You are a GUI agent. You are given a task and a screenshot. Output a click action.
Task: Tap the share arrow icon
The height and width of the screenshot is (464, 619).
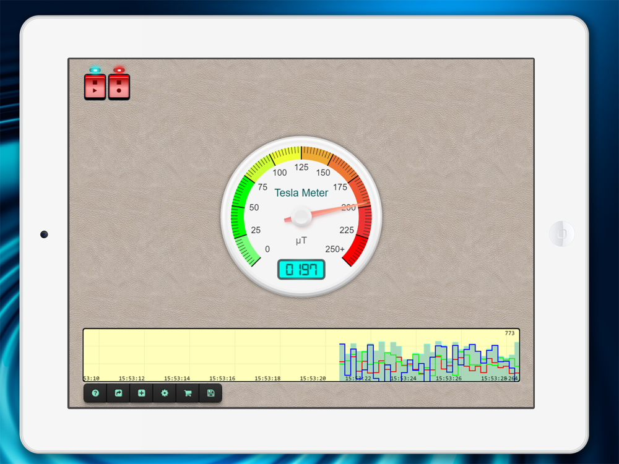pyautogui.click(x=118, y=393)
